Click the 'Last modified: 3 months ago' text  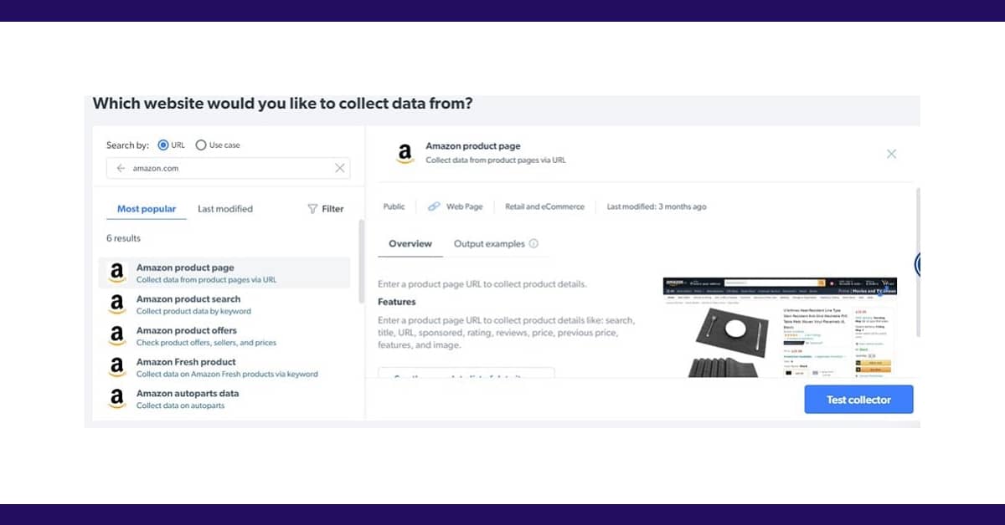click(657, 206)
